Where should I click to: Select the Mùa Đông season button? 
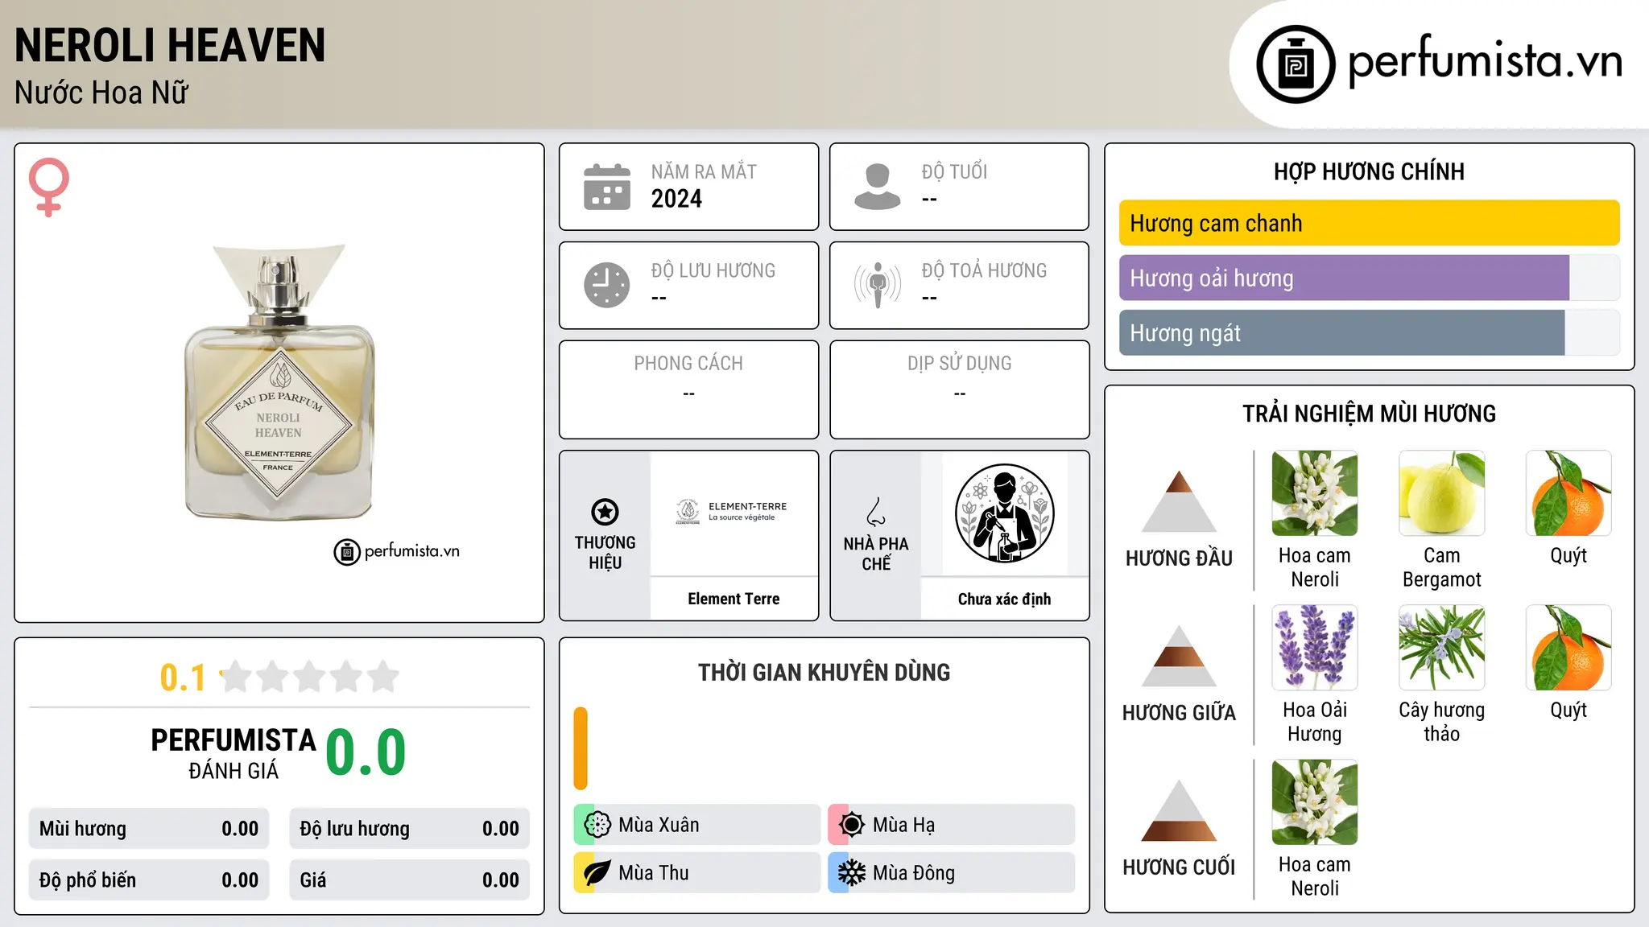tap(951, 873)
